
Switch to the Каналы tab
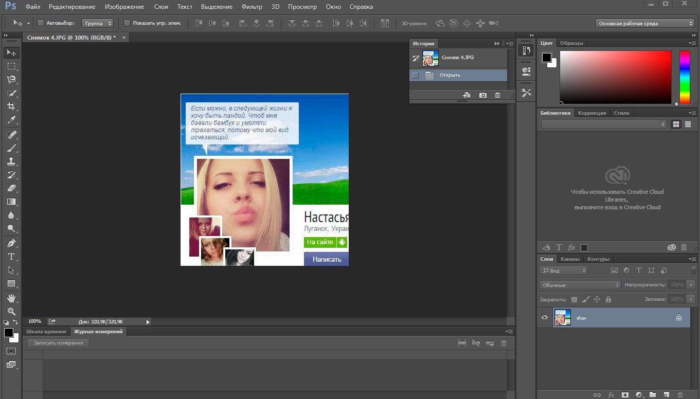tap(570, 259)
